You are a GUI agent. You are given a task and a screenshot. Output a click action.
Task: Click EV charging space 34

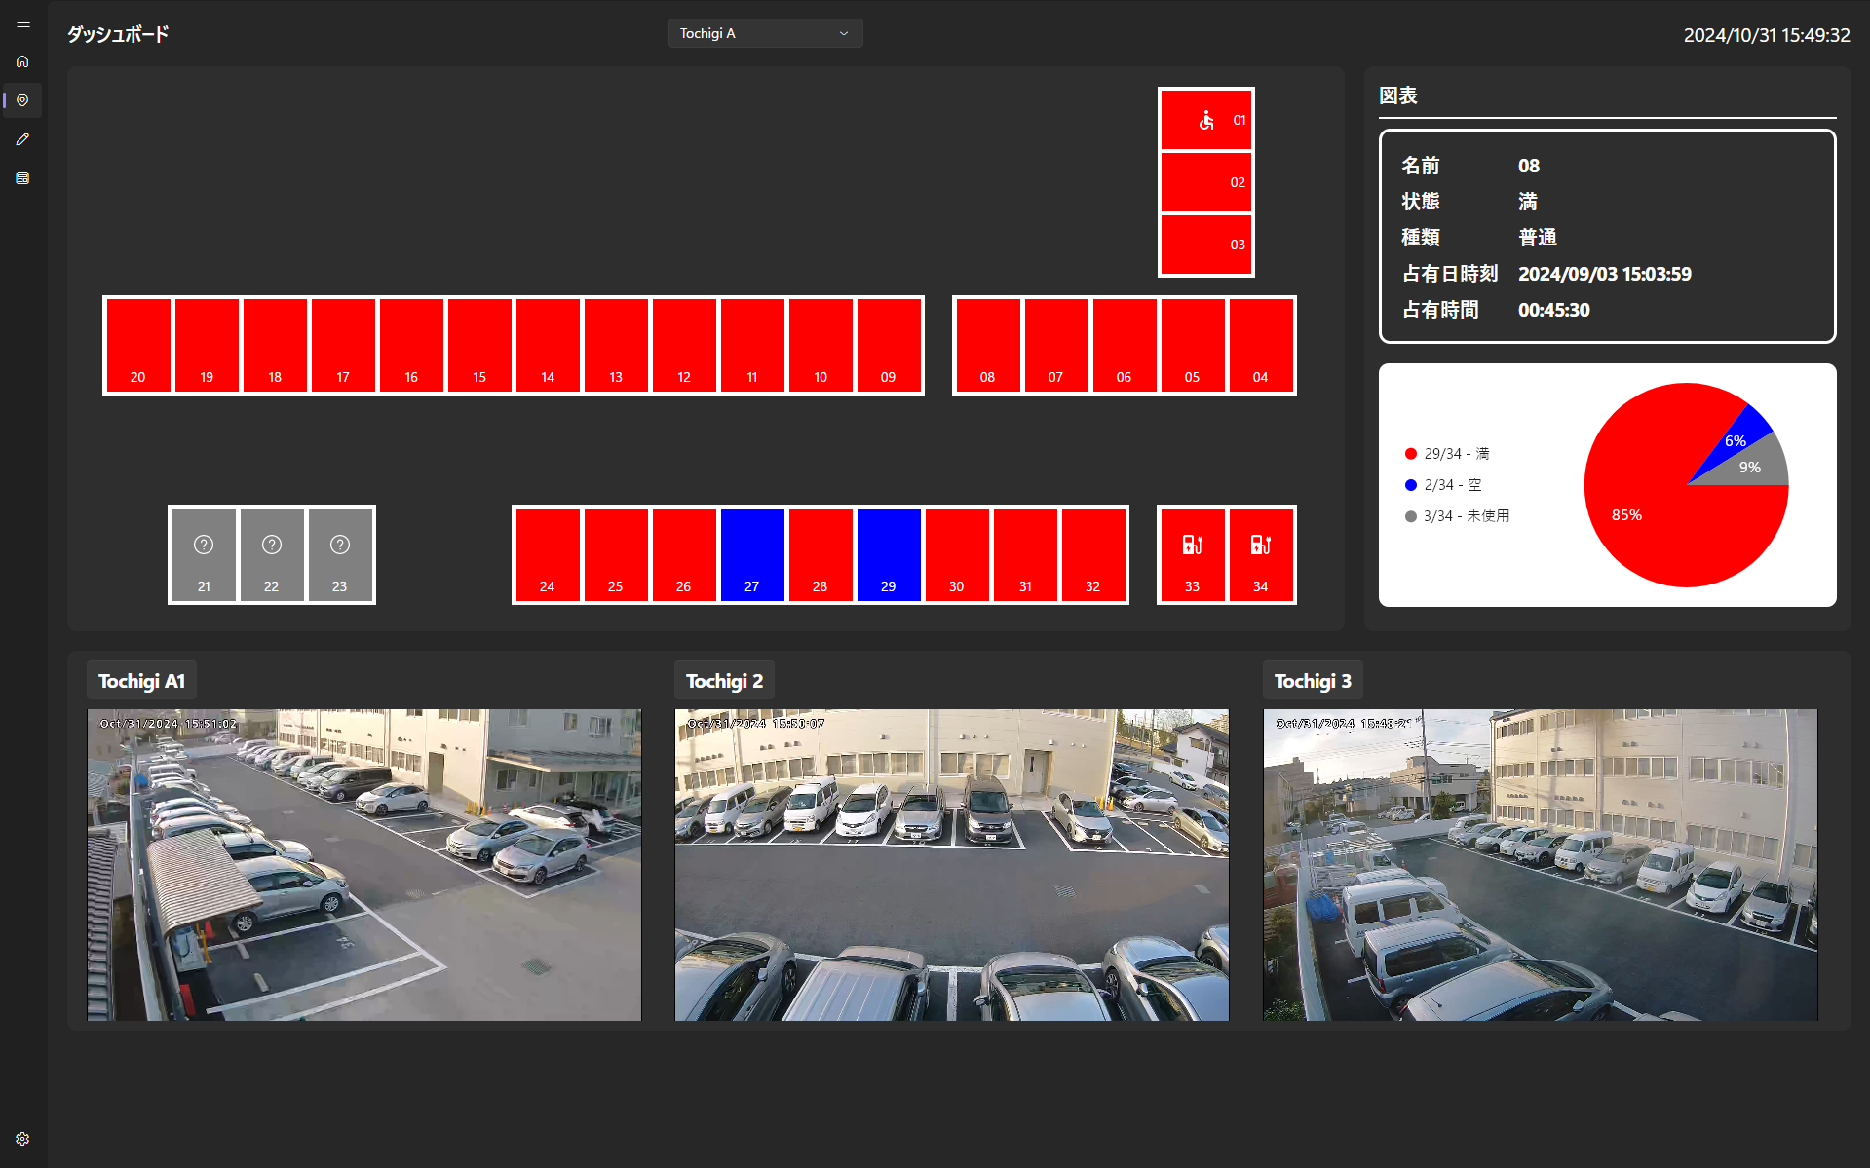(x=1260, y=553)
